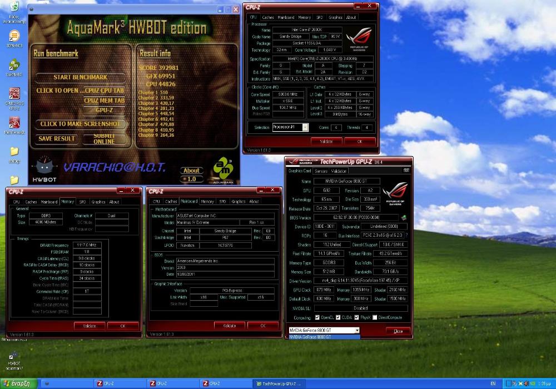The image size is (556, 389).
Task: Click OK in the CPU-Z memory timings window
Action: tap(123, 326)
